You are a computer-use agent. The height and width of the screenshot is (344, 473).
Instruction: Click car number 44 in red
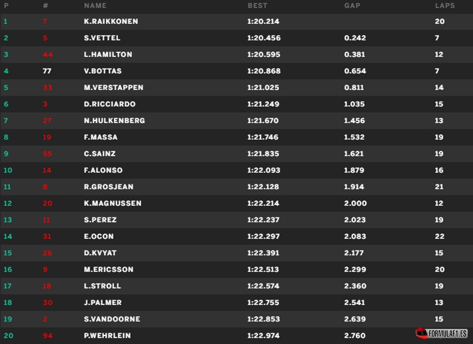48,54
